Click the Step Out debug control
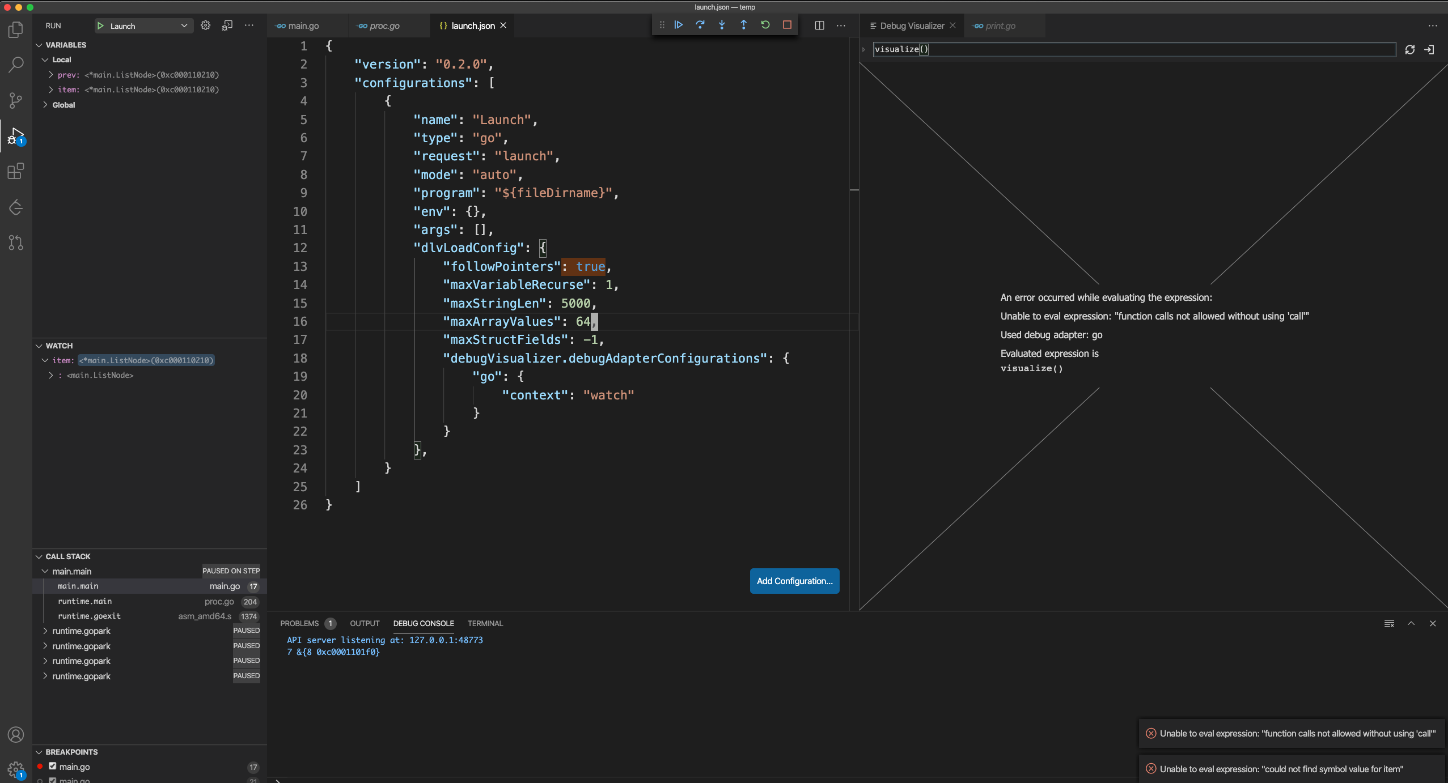Screen dimensions: 1448x783 (744, 25)
